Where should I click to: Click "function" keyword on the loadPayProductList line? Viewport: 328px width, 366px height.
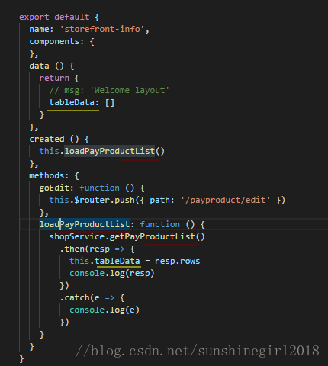click(159, 225)
